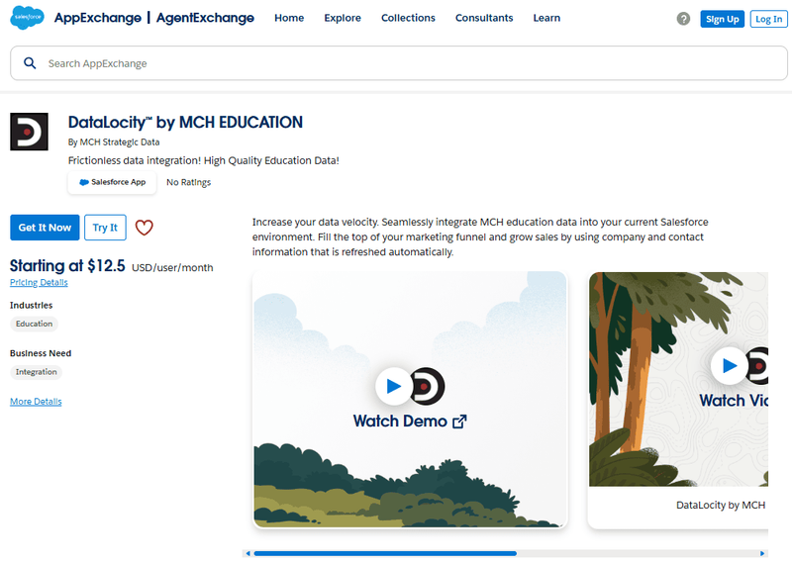Click the AppExchange title link
The height and width of the screenshot is (563, 792).
98,18
